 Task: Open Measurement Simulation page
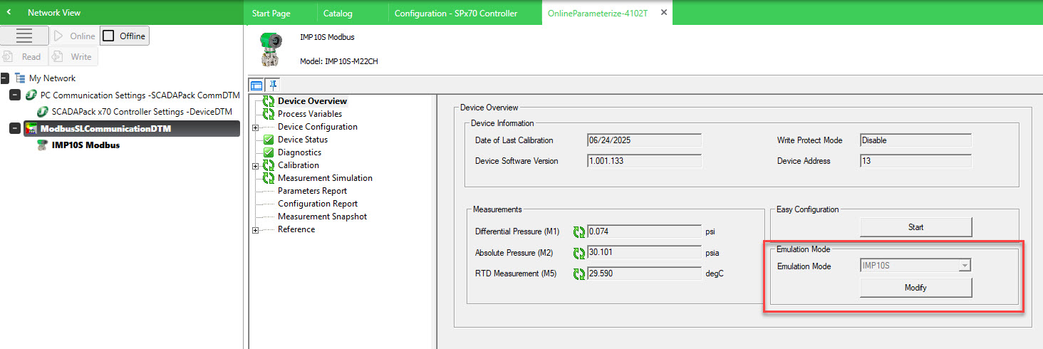pos(325,178)
